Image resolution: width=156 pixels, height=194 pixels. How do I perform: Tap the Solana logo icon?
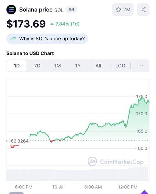tap(11, 10)
